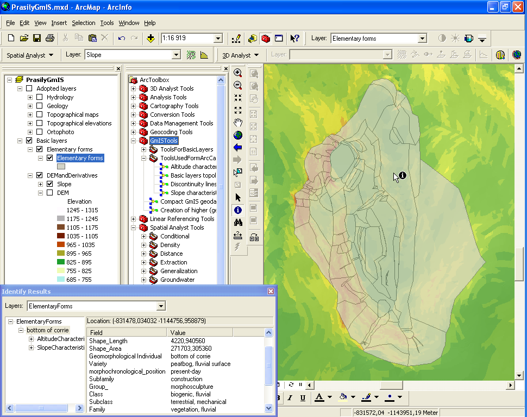Select the Zoom In magnifier tool
This screenshot has height=417, width=527.
pos(237,73)
